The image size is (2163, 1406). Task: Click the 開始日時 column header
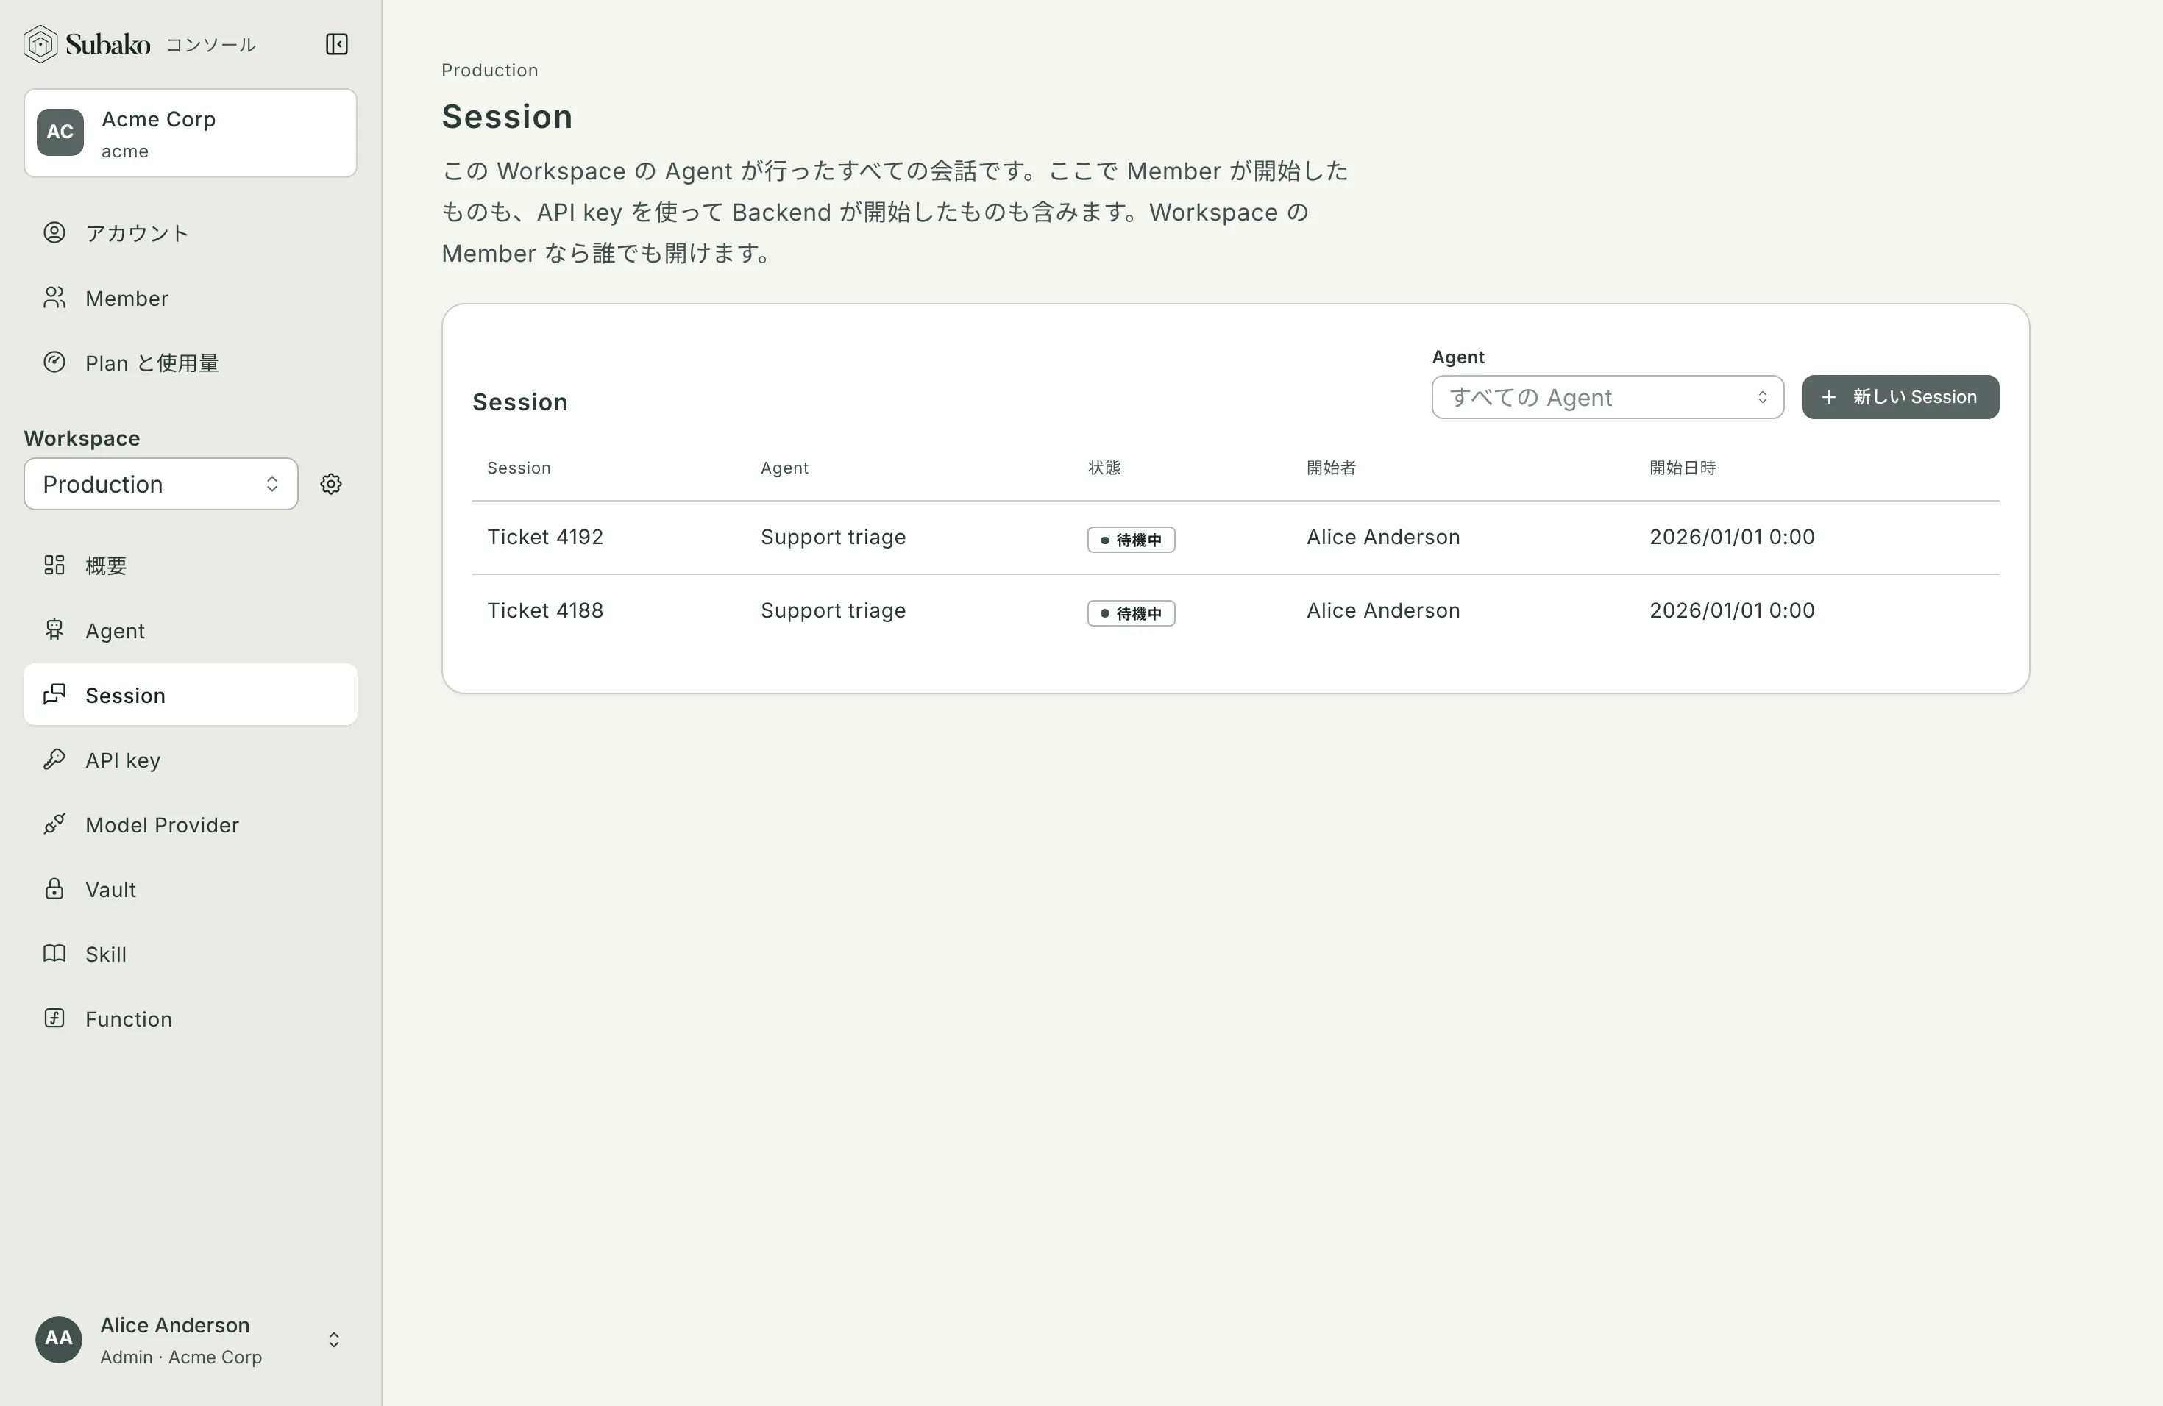click(1683, 468)
